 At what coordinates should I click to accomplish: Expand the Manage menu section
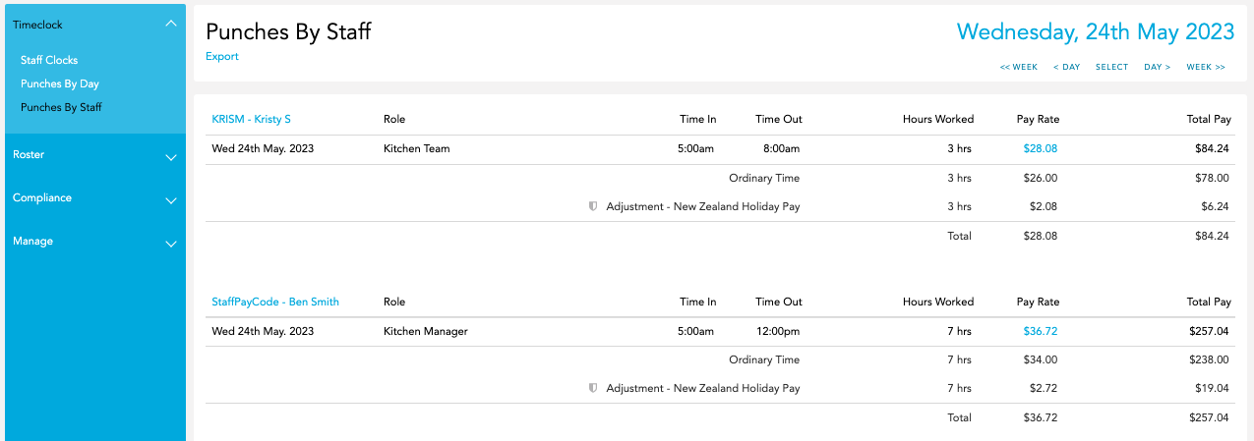171,244
